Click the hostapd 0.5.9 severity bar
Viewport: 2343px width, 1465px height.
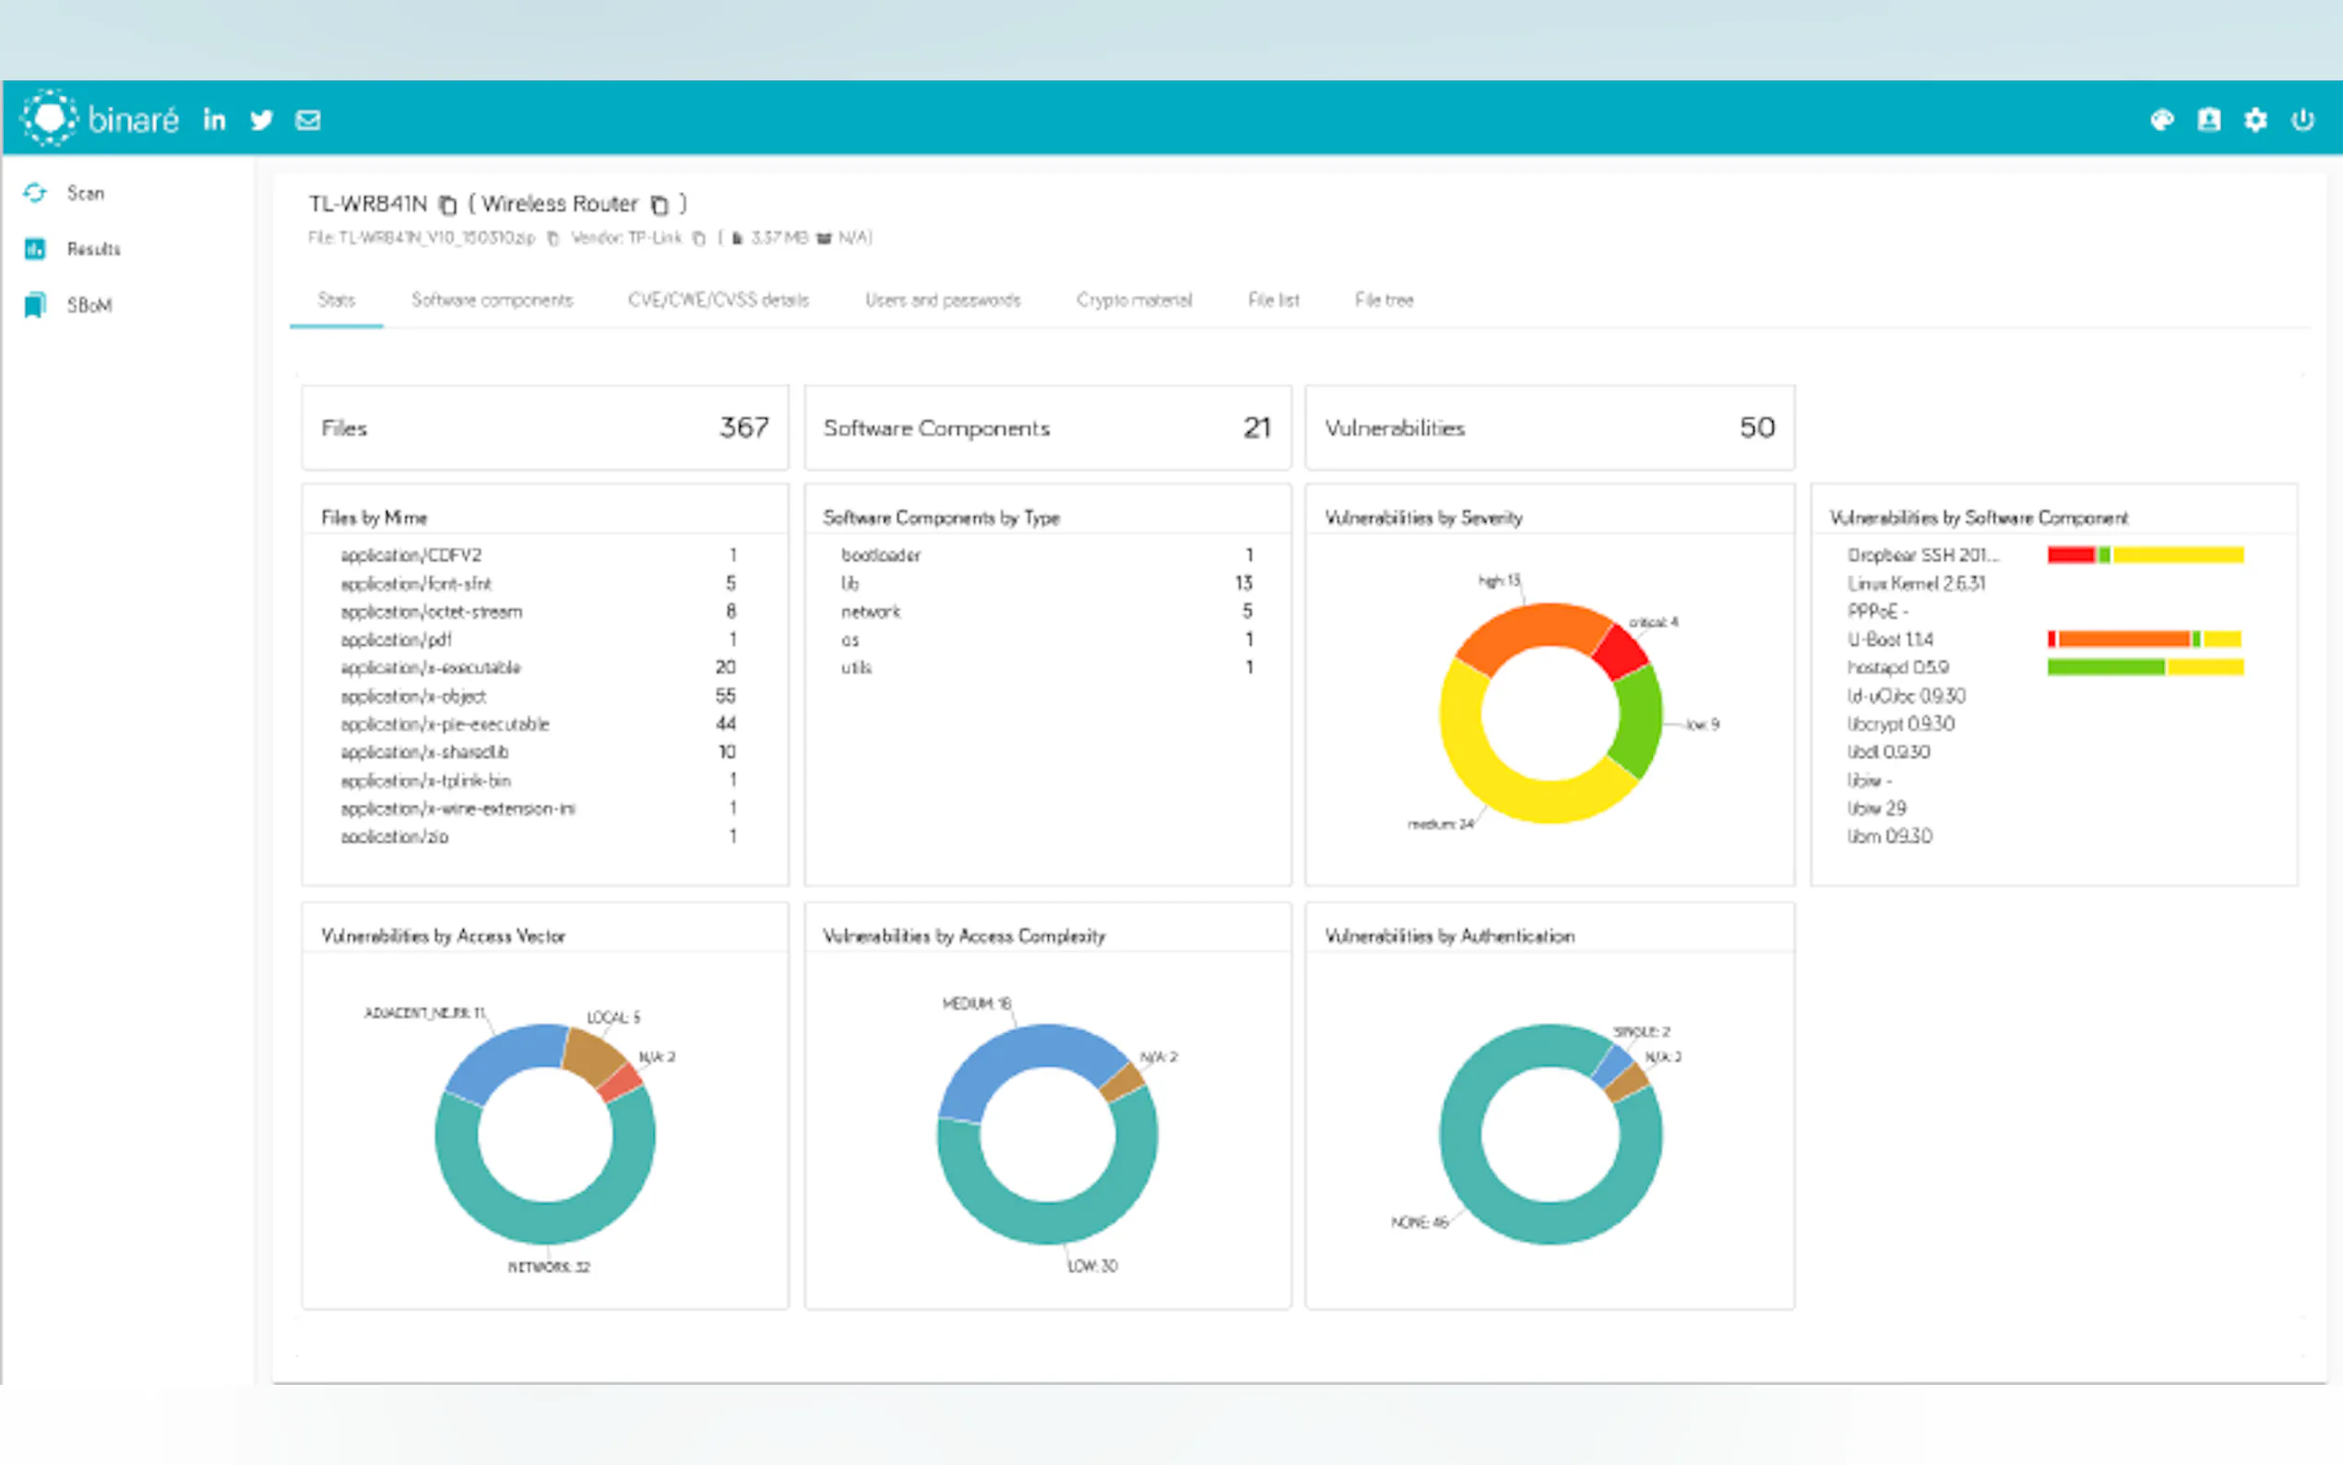[x=2146, y=668]
